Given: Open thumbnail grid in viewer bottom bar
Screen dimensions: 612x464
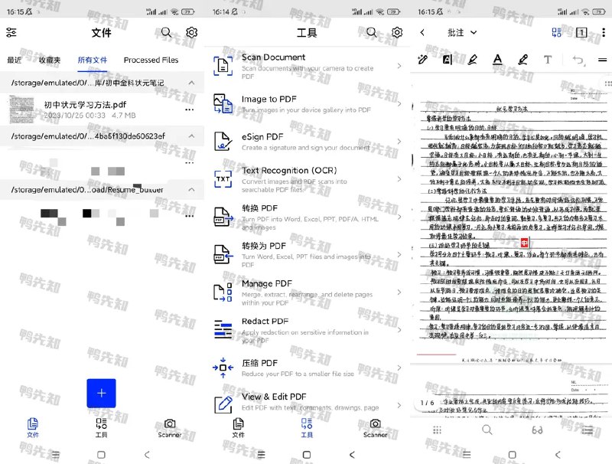Looking at the screenshot, I should (437, 430).
